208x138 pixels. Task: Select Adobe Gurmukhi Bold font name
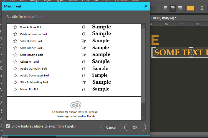tap(34, 68)
